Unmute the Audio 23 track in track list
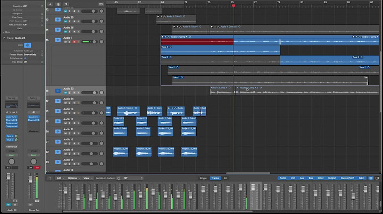 click(65, 93)
